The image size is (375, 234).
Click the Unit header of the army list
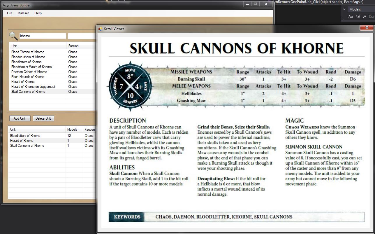(37, 130)
